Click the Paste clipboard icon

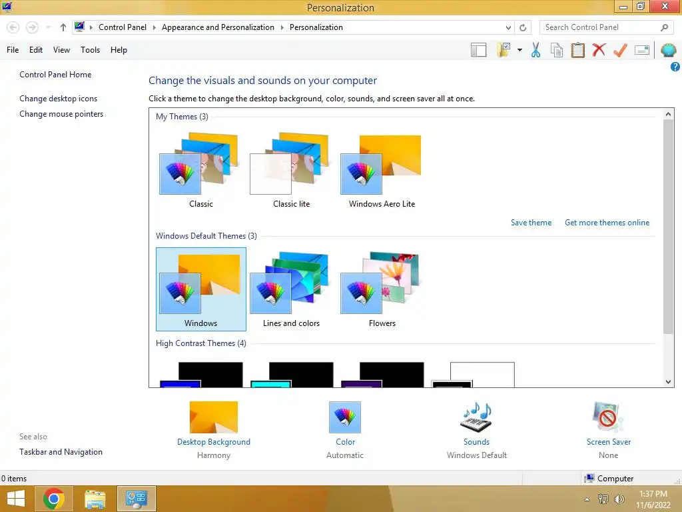tap(577, 50)
